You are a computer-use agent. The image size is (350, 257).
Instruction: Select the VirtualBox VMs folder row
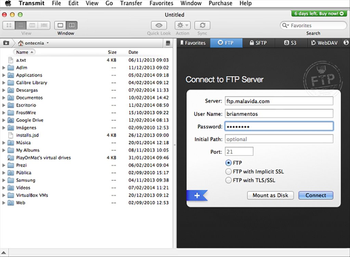click(86, 195)
